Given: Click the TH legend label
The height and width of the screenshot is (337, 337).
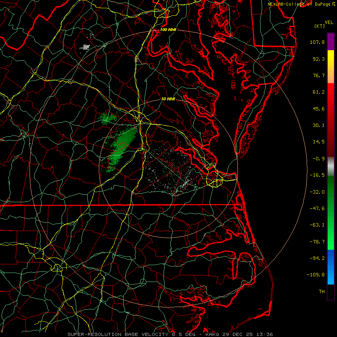Looking at the screenshot, I should pyautogui.click(x=322, y=292).
